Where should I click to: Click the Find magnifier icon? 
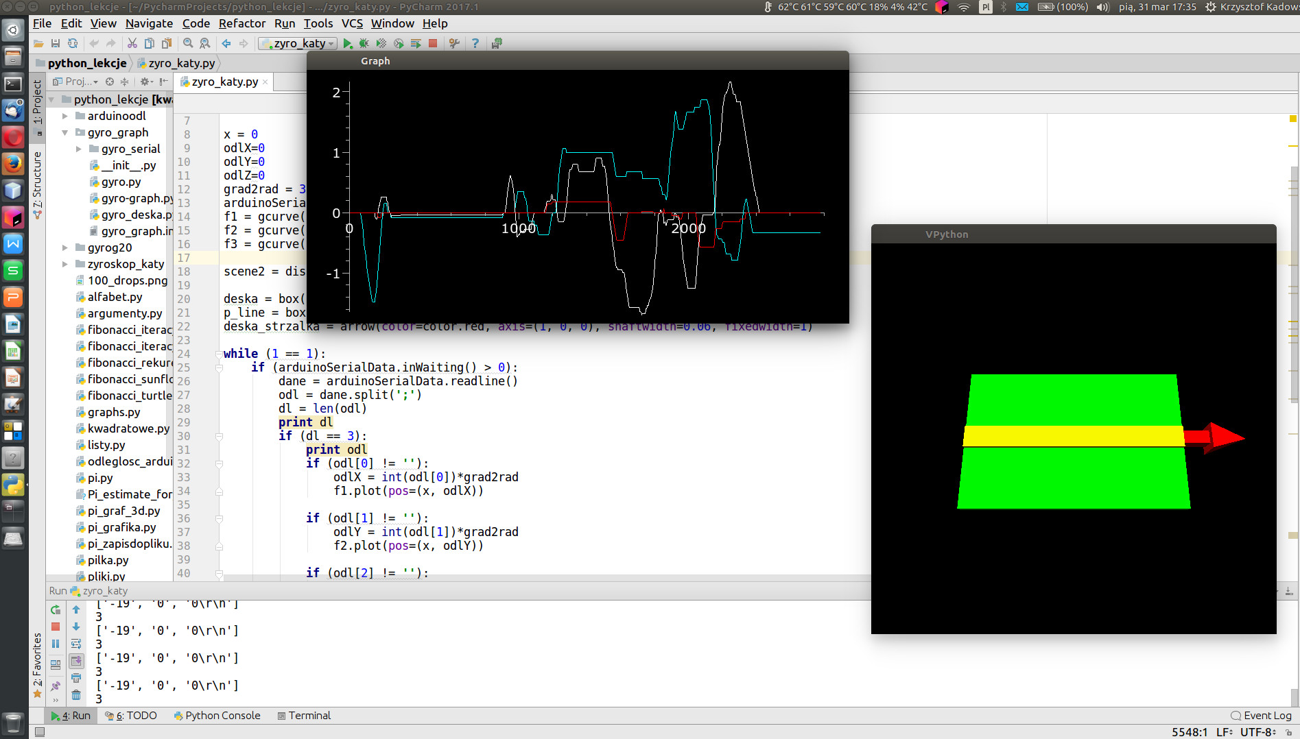188,43
